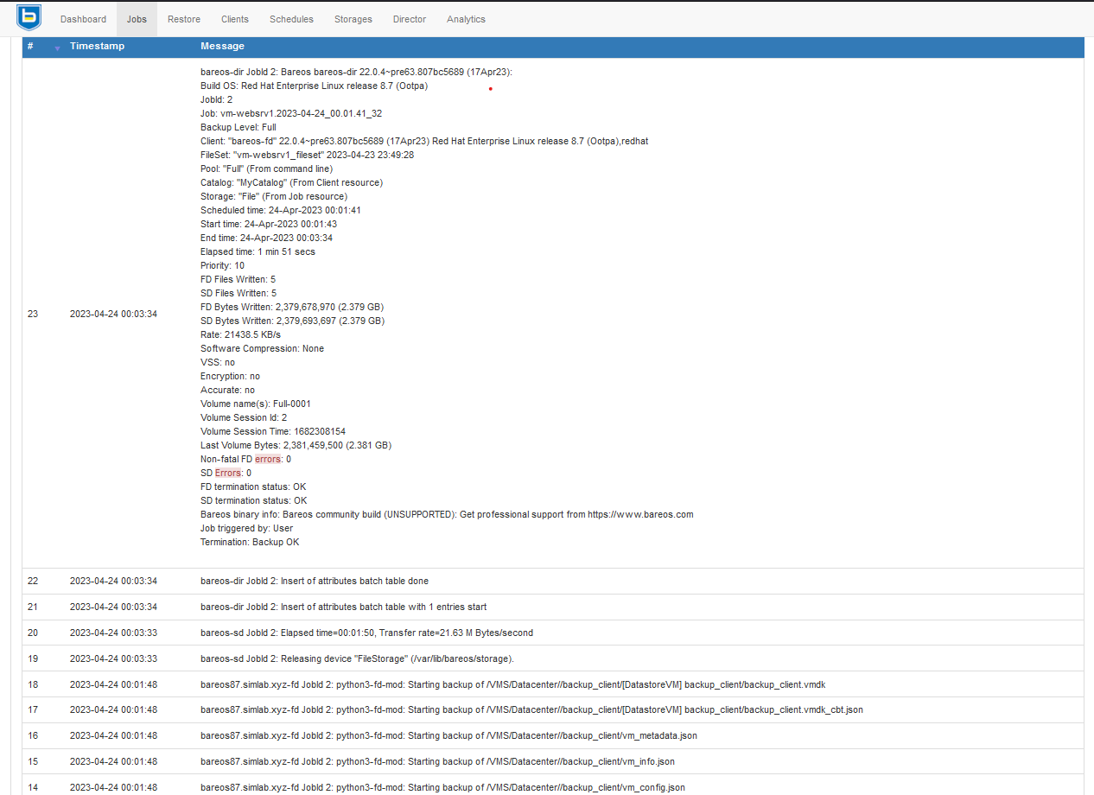Go to the Restore tab
This screenshot has width=1094, height=795.
point(183,19)
